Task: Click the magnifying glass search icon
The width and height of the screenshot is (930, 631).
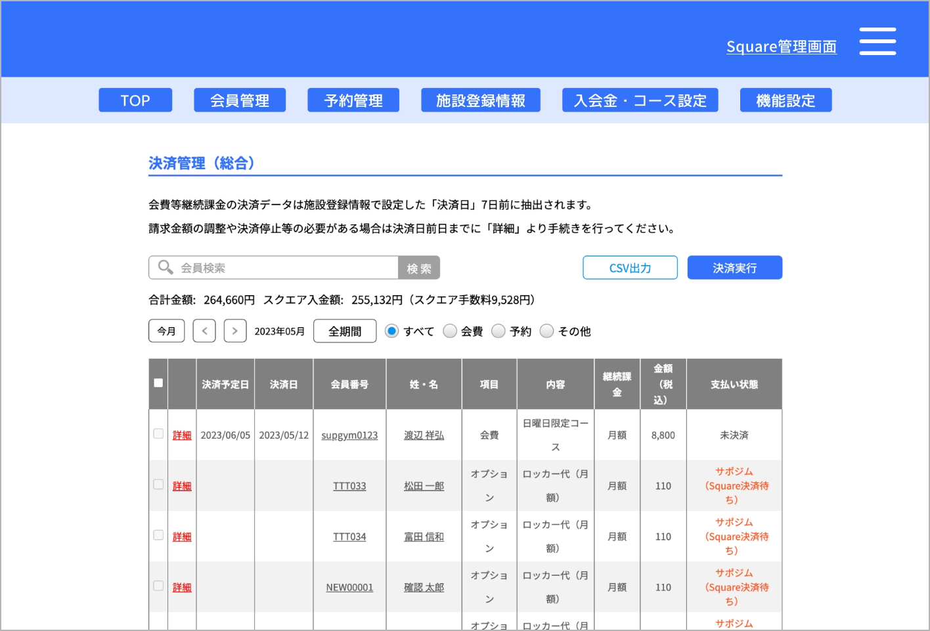Action: coord(166,268)
